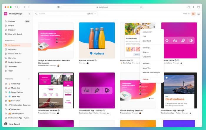Open the search Options dropdown
Screen dimensions: 206x130
[x=91, y=14]
